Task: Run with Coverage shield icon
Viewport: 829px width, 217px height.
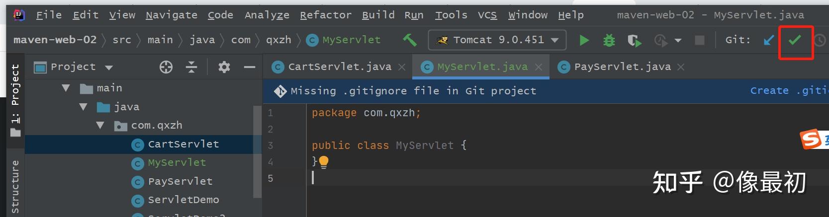Action: click(x=634, y=40)
